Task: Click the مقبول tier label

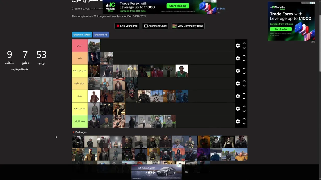Action: [x=80, y=96]
